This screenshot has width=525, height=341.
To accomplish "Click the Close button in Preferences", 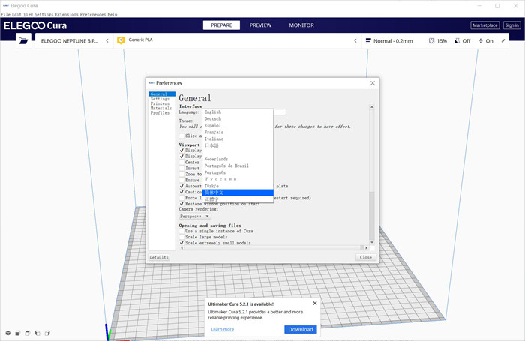I will (366, 257).
